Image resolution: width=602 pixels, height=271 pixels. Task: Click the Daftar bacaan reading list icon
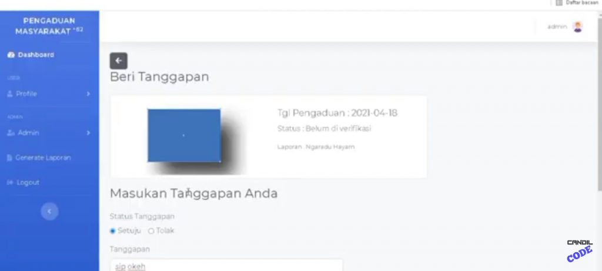click(558, 3)
